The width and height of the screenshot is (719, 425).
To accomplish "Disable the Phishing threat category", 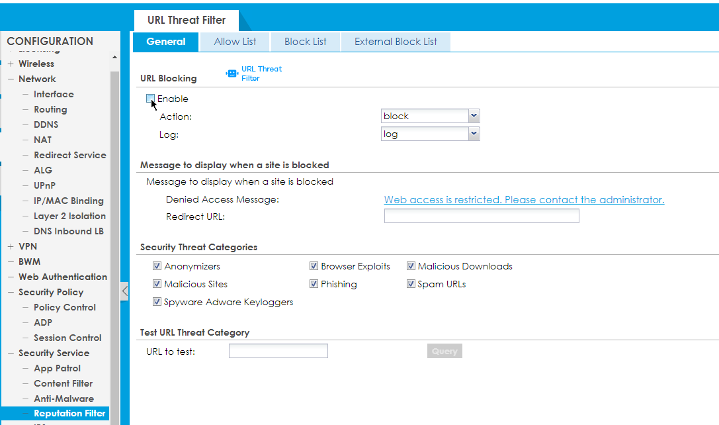I will [314, 283].
